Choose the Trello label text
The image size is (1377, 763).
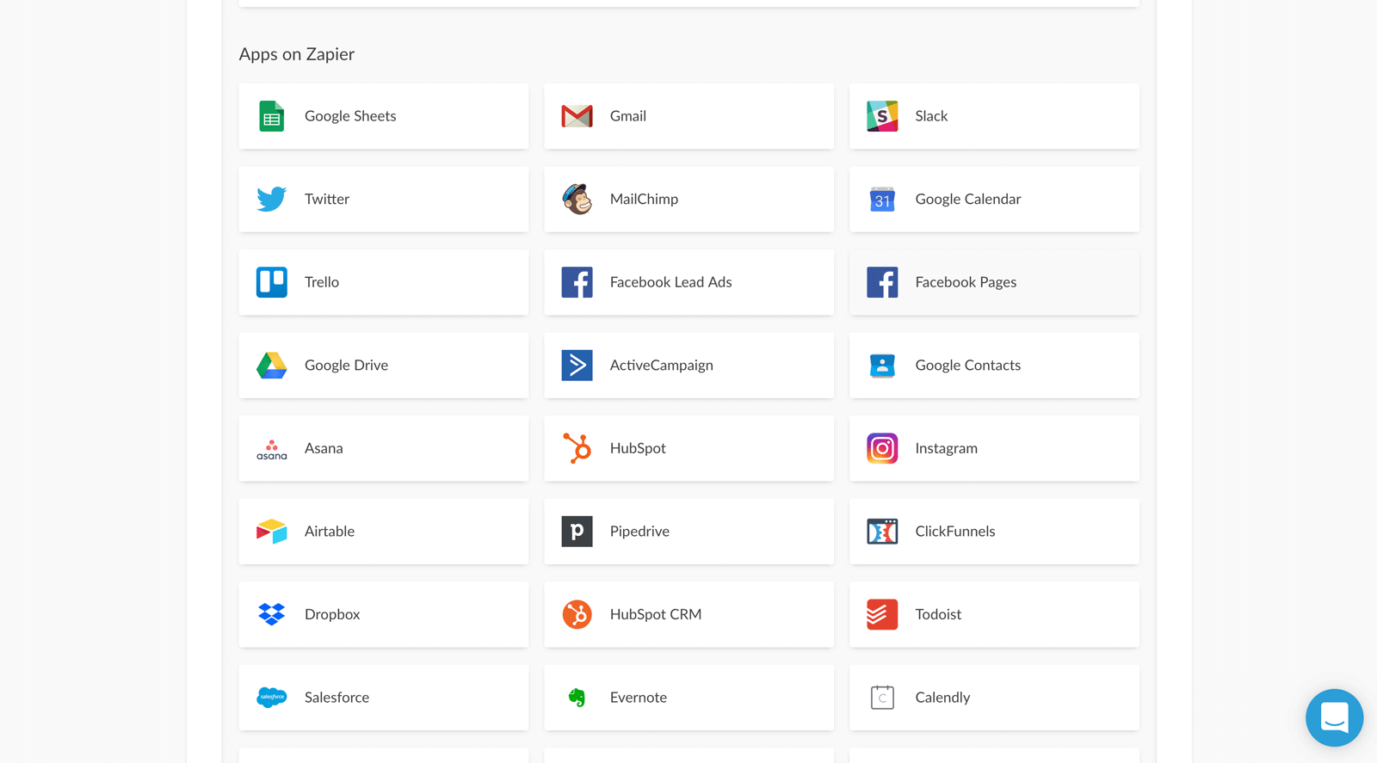[x=322, y=282]
